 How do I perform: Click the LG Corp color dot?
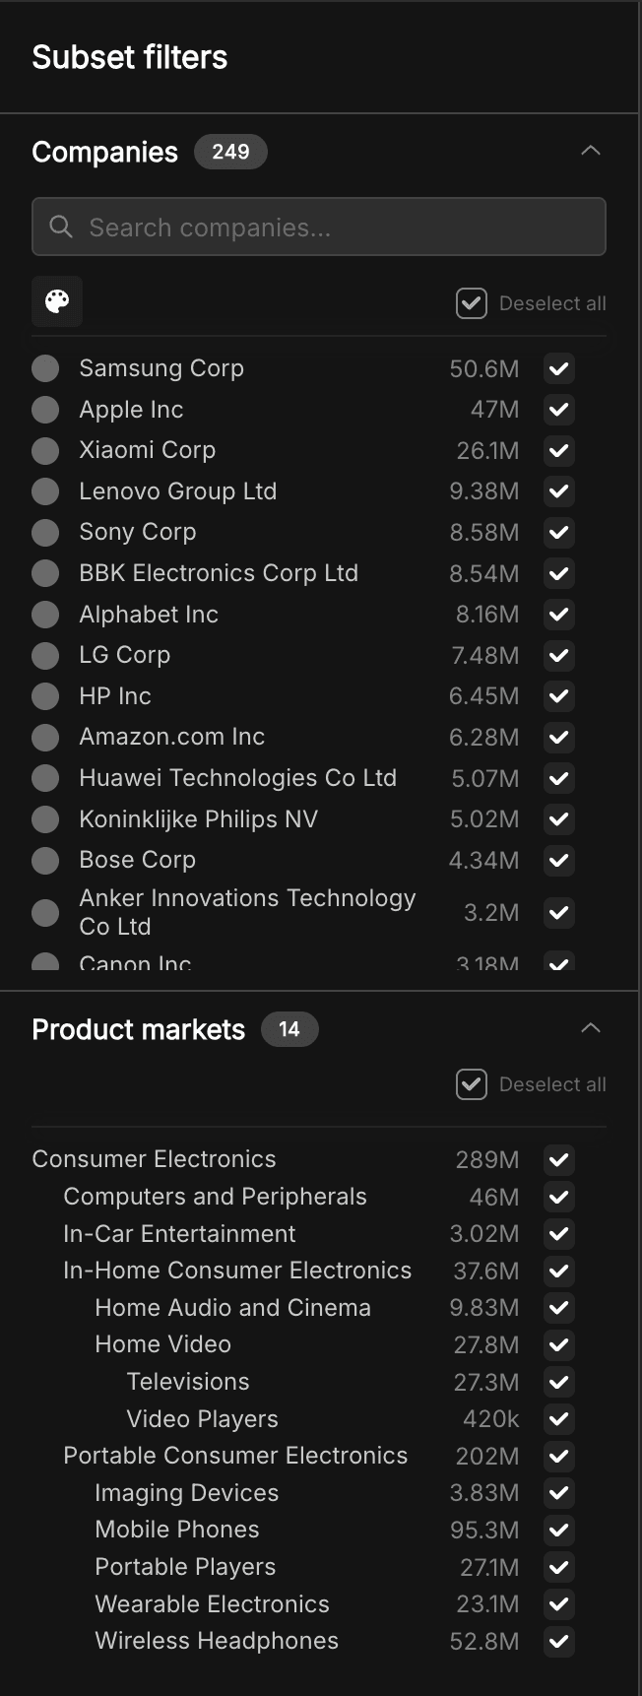click(x=45, y=655)
